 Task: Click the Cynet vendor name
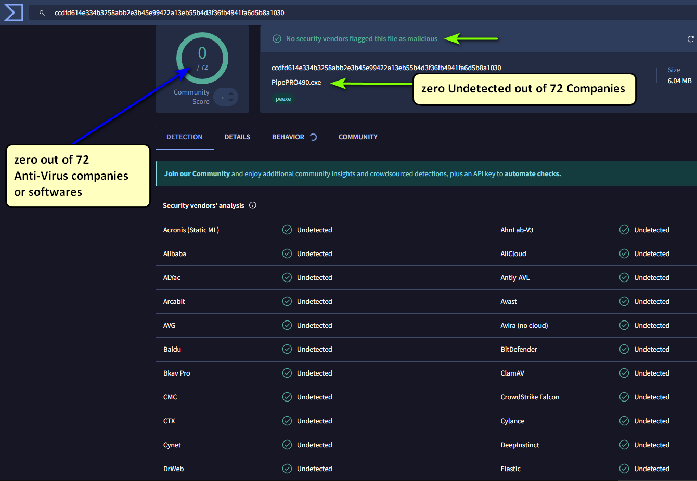pyautogui.click(x=172, y=445)
